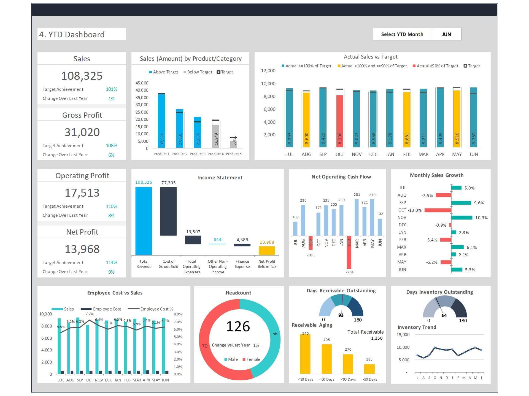Image resolution: width=529 pixels, height=396 pixels.
Task: Click the Select YTD Month label
Action: pyautogui.click(x=402, y=34)
